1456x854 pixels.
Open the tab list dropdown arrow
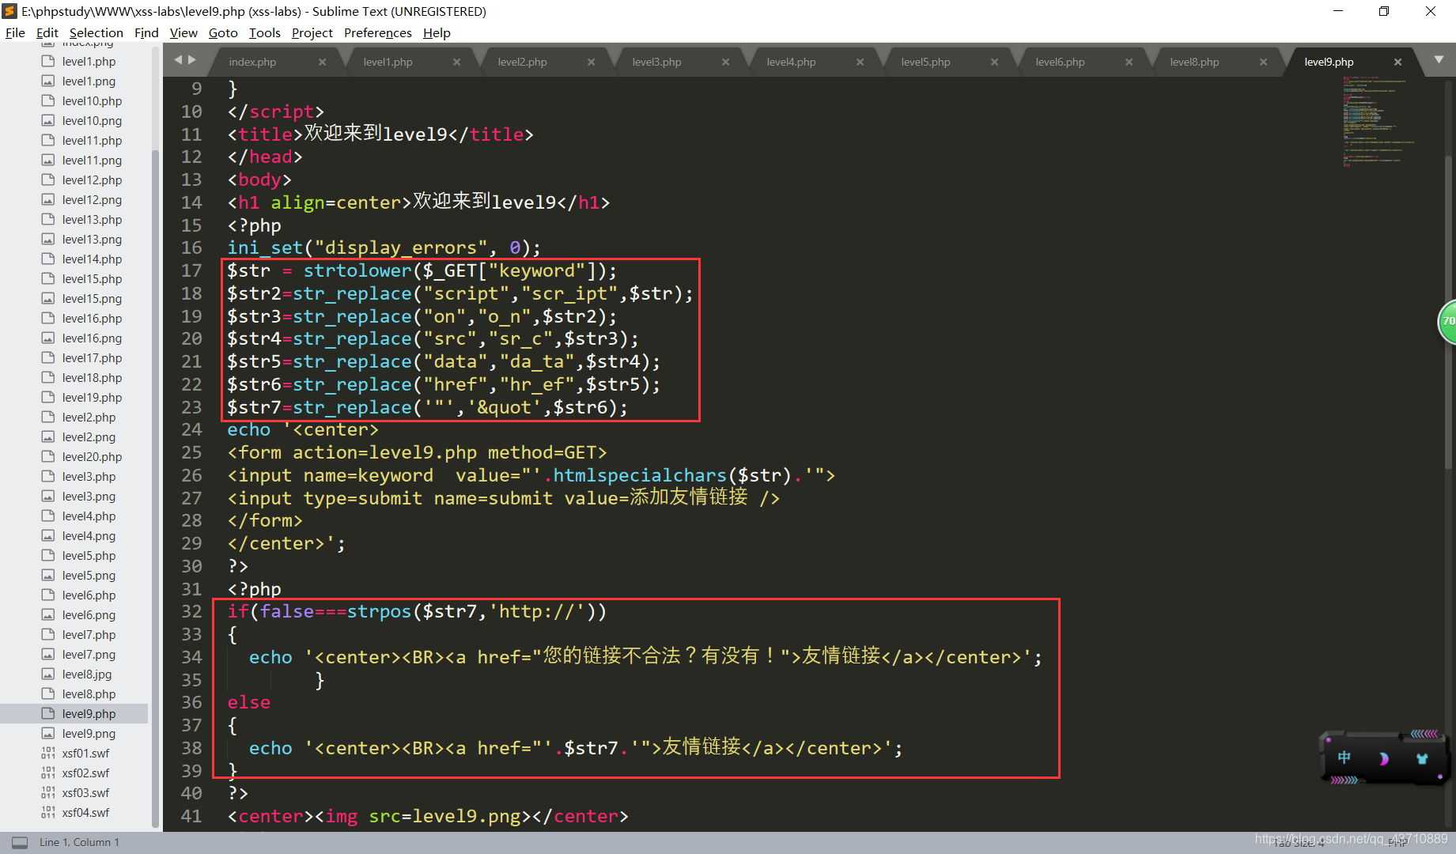[x=1439, y=60]
